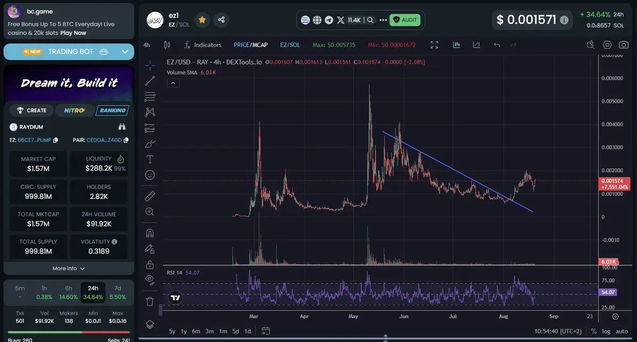Image resolution: width=637 pixels, height=342 pixels.
Task: Select the 7d stats period
Action: [x=118, y=292]
